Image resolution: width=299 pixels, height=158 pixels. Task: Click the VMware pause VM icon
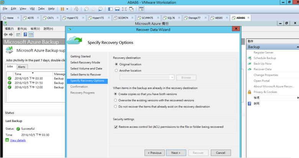[x=62, y=8]
